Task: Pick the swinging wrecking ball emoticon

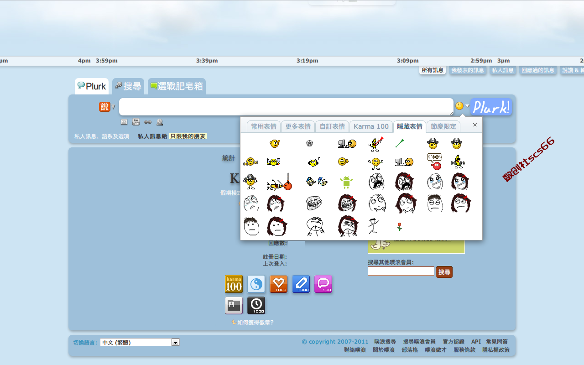Action: [279, 182]
